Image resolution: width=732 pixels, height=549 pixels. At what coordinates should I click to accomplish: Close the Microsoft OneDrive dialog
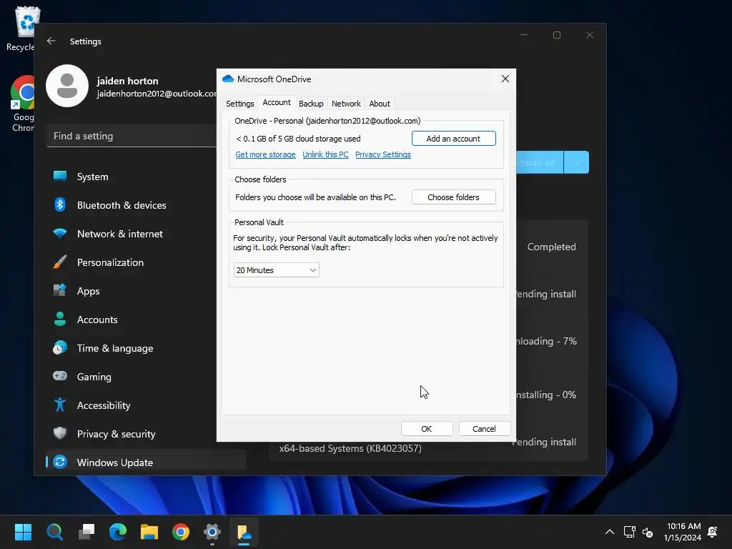505,79
